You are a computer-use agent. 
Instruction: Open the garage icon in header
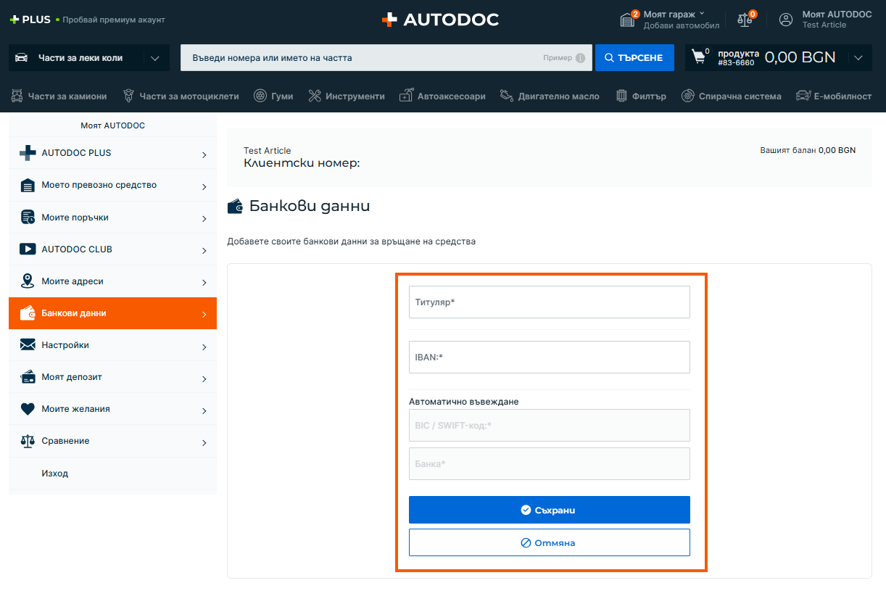coord(628,20)
